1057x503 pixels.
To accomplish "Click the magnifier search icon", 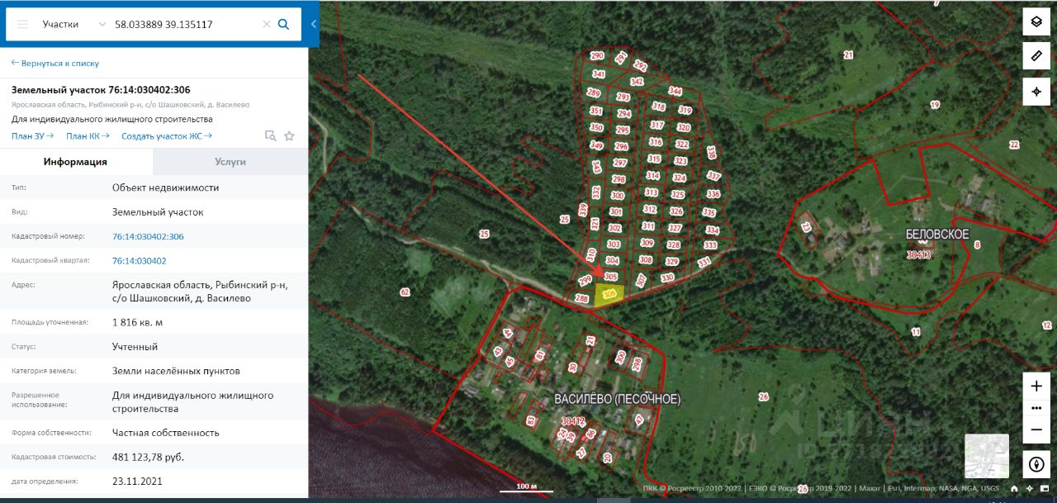I will (x=283, y=24).
